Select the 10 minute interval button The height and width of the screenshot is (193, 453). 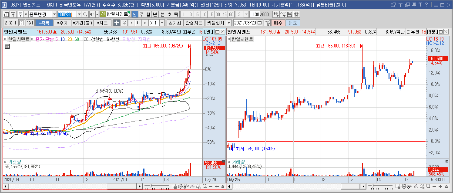[x=204, y=14]
